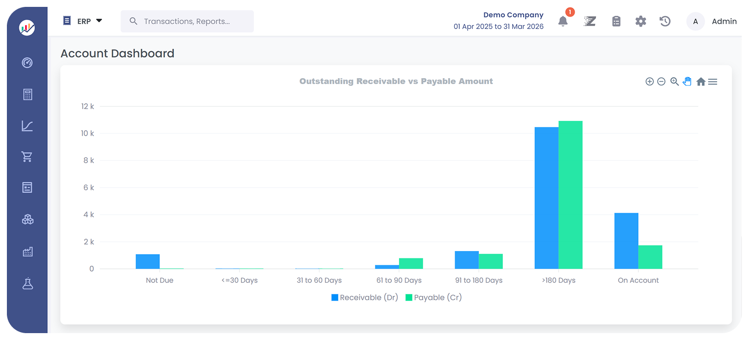The image size is (749, 340).
Task: Open the chart export hamburger menu
Action: pyautogui.click(x=713, y=82)
